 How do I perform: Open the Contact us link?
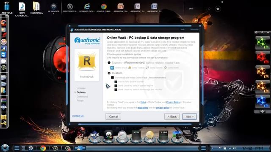(x=77, y=116)
